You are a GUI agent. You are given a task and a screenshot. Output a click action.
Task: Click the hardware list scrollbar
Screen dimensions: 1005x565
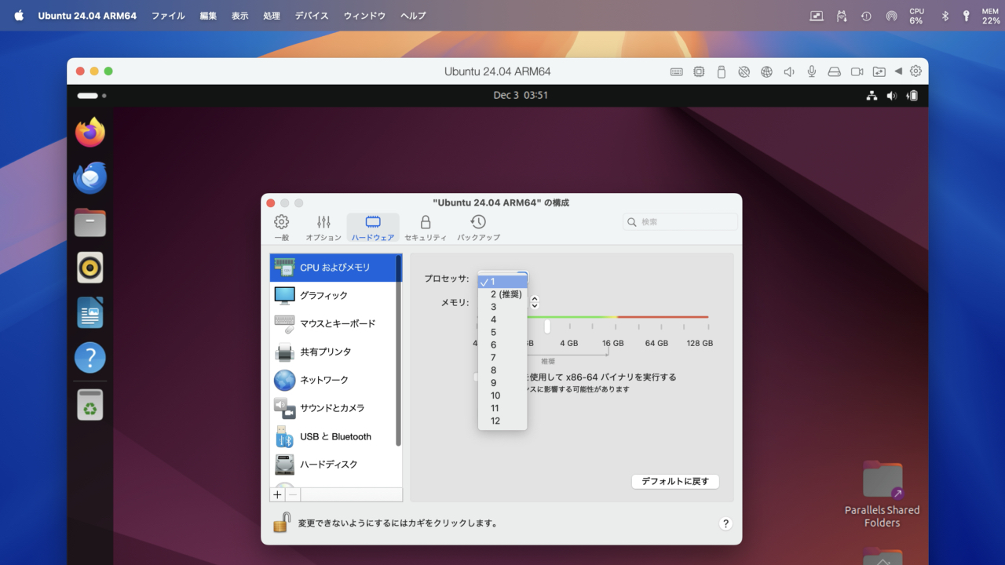tap(399, 350)
